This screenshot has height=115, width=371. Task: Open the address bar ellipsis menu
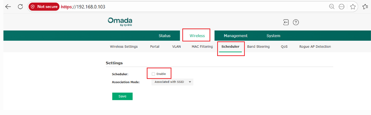(x=341, y=7)
